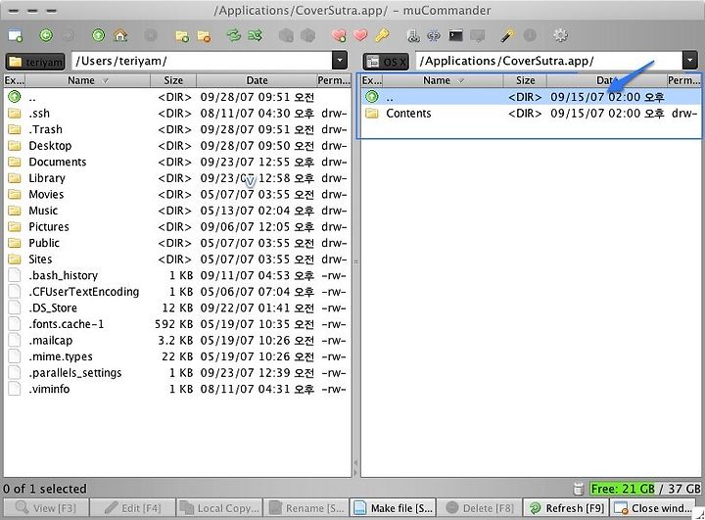Image resolution: width=705 pixels, height=520 pixels.
Task: Sort teriyam panel by Size column
Action: click(x=173, y=80)
